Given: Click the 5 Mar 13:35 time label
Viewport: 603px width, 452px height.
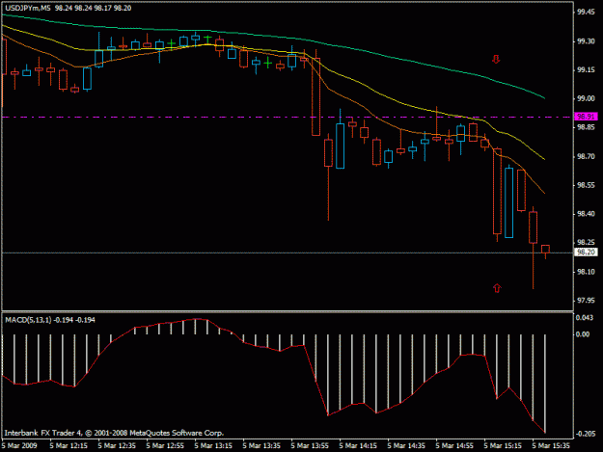Looking at the screenshot, I should click(261, 445).
